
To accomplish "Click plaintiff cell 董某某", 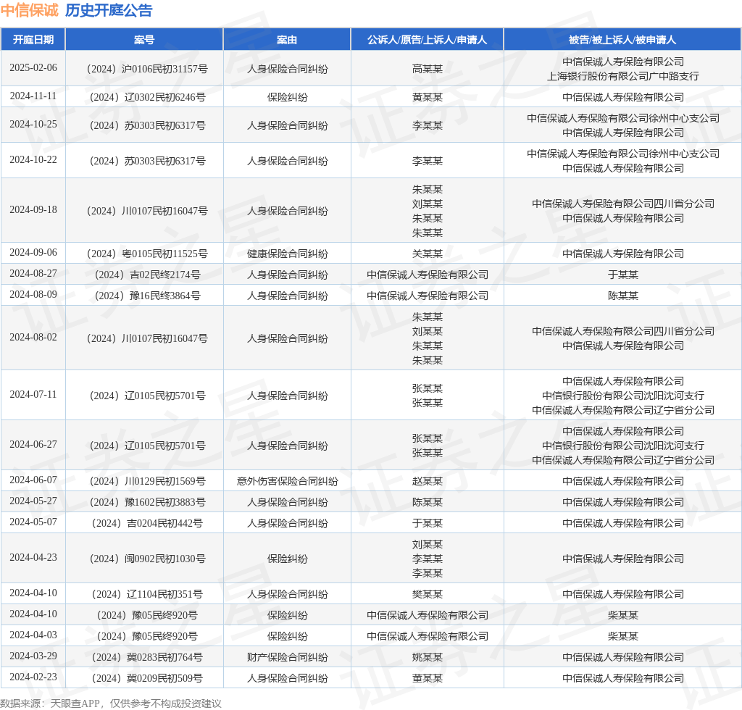I will 428,679.
